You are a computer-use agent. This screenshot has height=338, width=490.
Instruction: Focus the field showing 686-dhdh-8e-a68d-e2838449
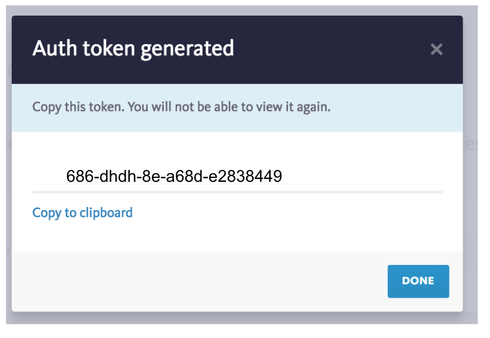click(237, 176)
